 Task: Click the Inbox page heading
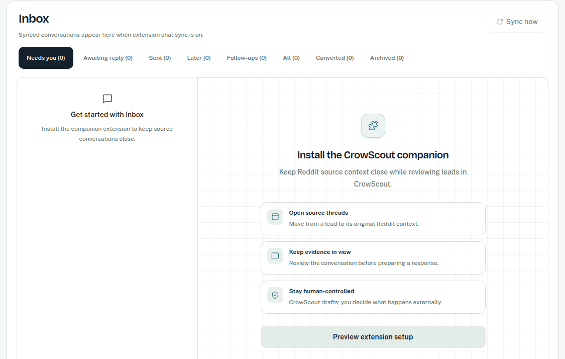click(34, 19)
